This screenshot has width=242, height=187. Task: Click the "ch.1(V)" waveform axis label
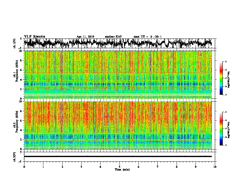pos(14,43)
